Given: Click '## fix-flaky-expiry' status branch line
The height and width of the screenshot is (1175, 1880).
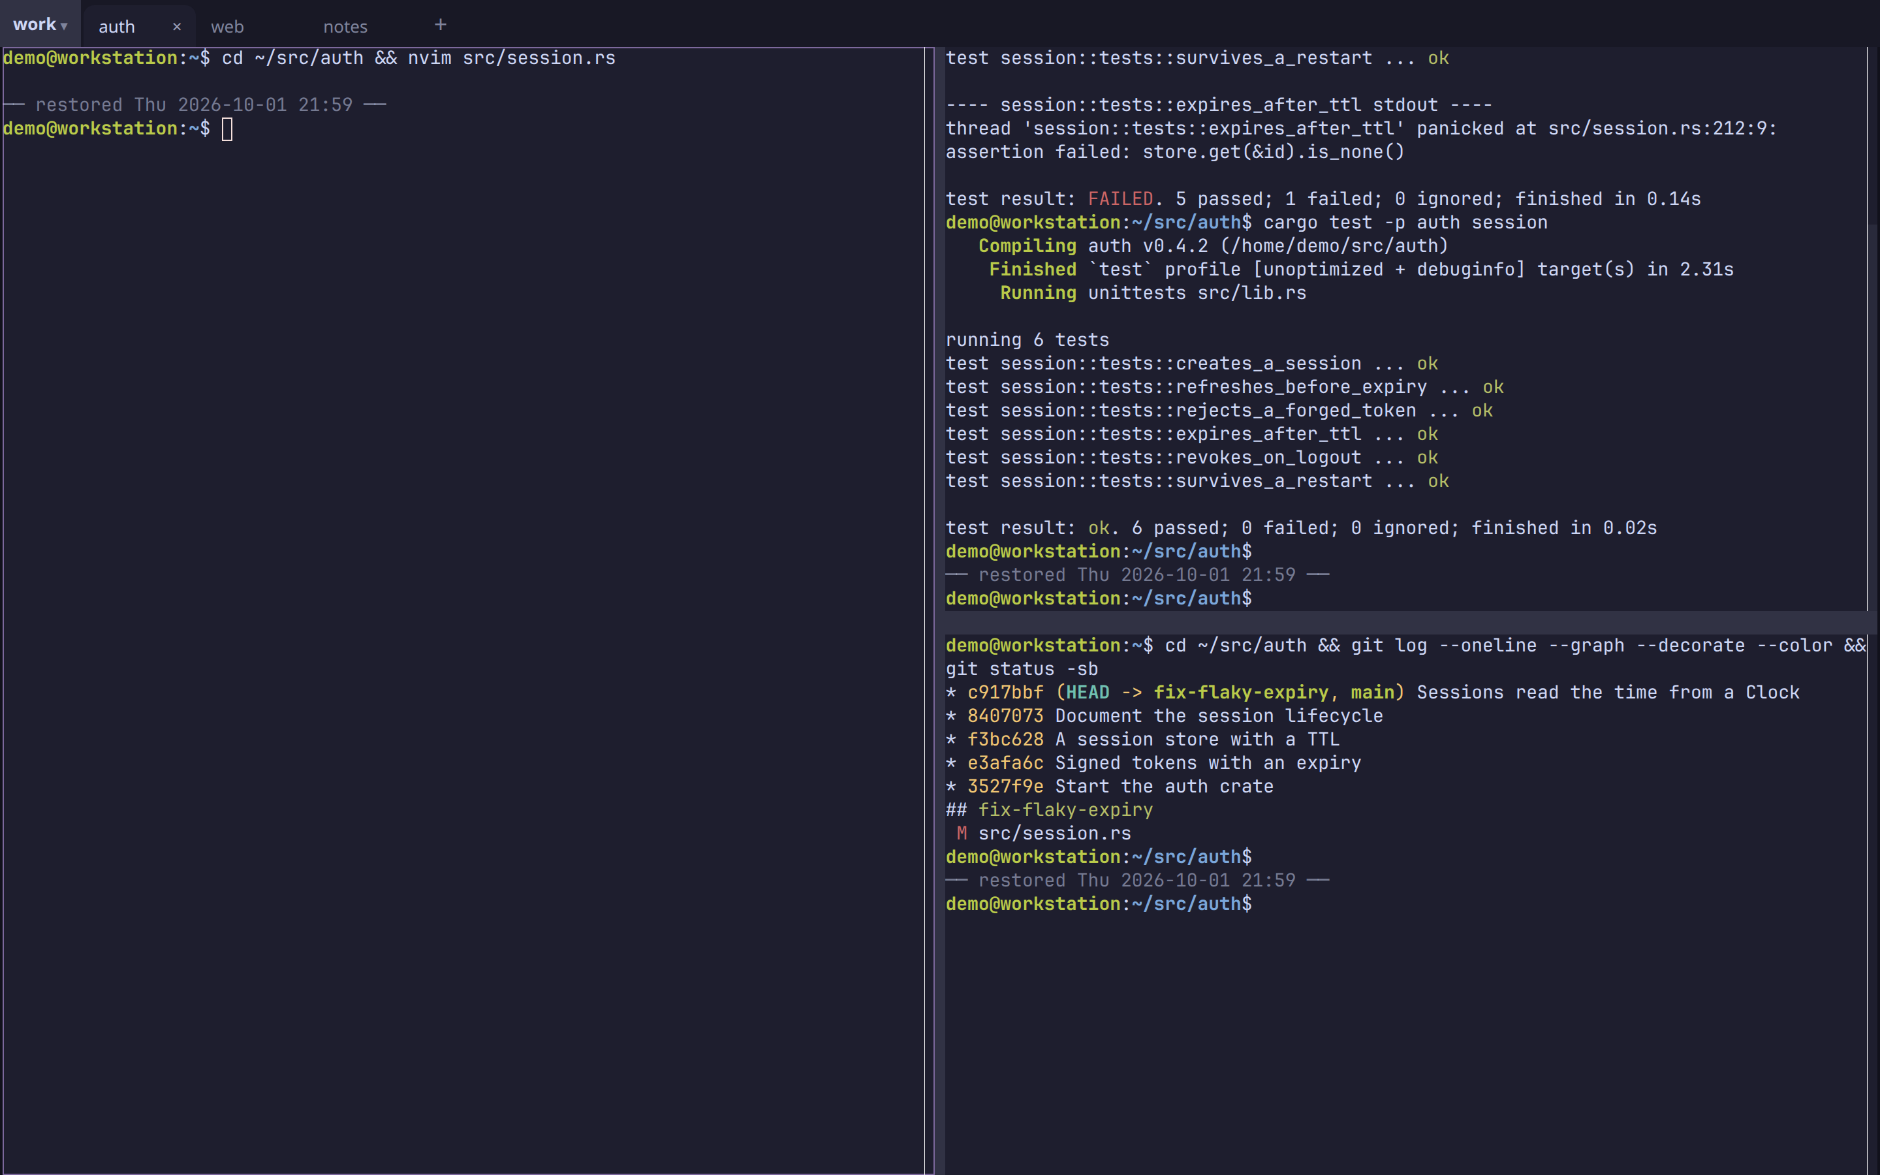Looking at the screenshot, I should coord(1049,809).
